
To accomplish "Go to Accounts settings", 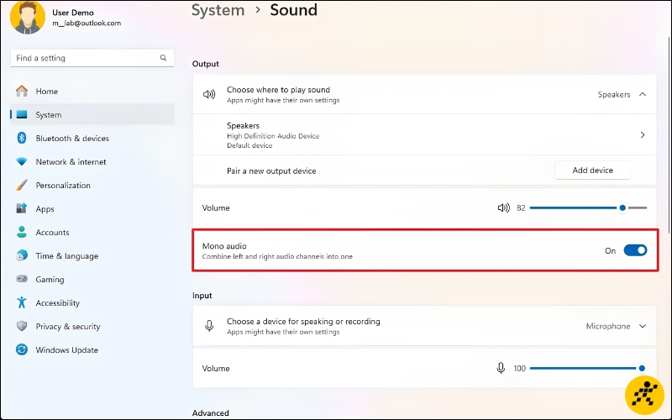I will coord(92,233).
